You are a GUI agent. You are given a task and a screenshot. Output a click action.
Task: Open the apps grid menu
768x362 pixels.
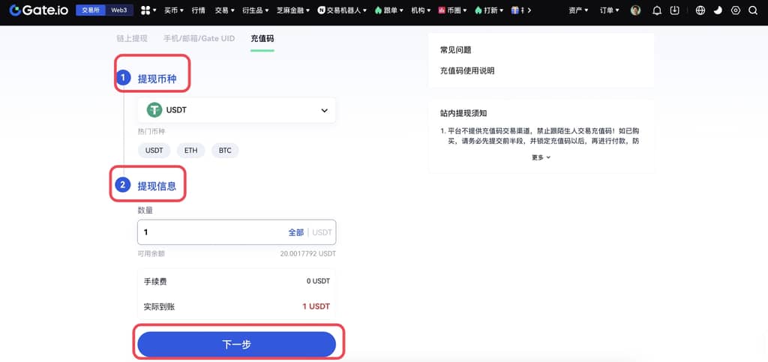145,10
